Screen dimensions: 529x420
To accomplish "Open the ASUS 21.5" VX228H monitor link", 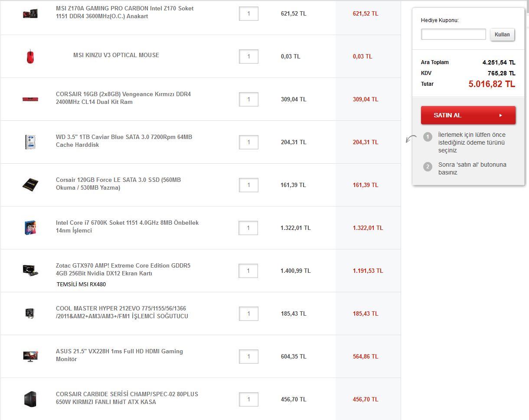I will (x=120, y=355).
